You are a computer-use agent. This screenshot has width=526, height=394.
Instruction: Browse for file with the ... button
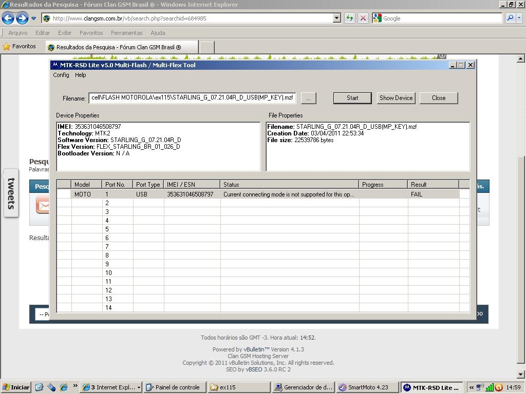coord(308,98)
